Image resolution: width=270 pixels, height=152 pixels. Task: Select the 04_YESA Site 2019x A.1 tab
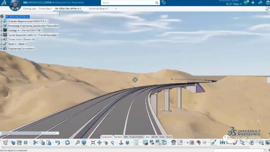[x=68, y=9]
